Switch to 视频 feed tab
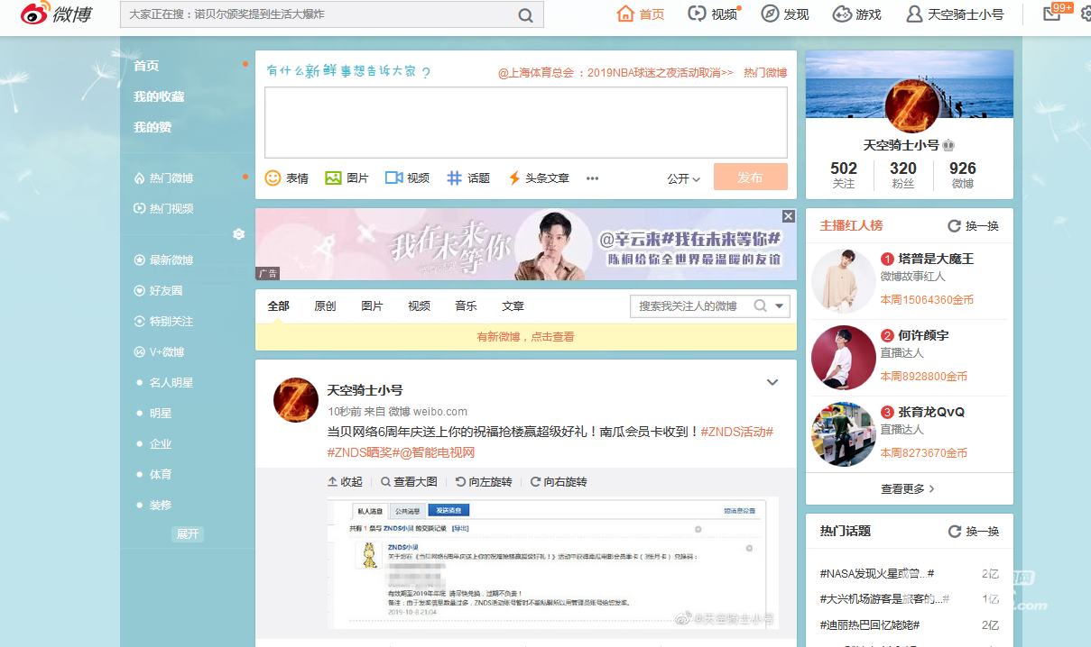 (419, 306)
